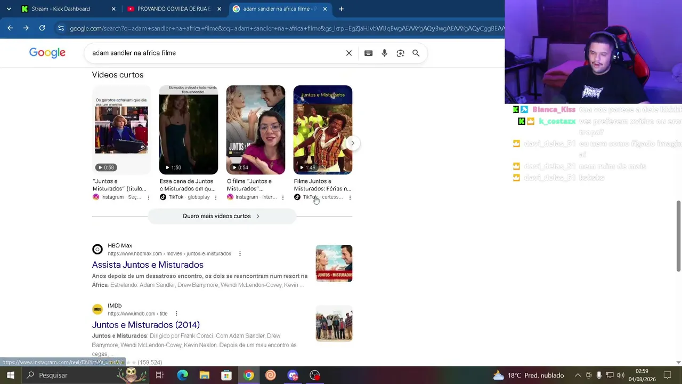This screenshot has width=682, height=384.
Task: Navigate forward in browser
Action: coord(26,28)
